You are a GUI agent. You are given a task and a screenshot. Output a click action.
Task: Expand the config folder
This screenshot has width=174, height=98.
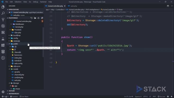point(15,38)
